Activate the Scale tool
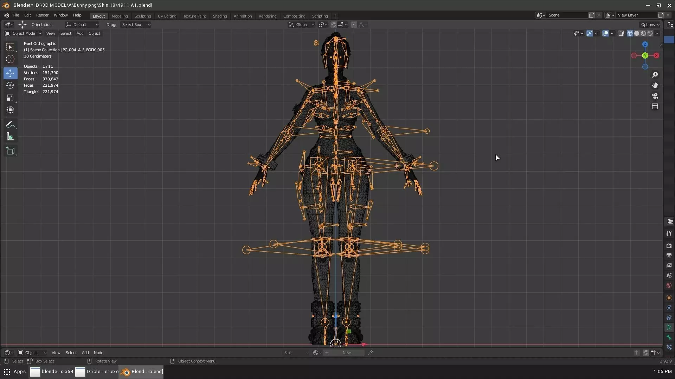 10,98
